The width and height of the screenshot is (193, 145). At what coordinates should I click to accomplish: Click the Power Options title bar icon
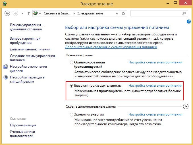click(x=4, y=4)
